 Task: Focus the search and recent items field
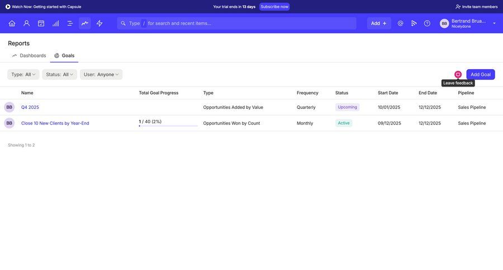pos(240,23)
